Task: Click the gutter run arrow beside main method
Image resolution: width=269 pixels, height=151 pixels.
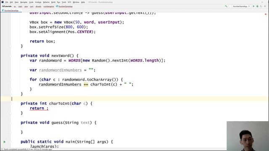Action: (5, 142)
